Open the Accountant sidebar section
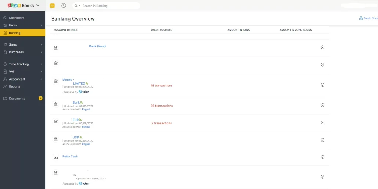The image size is (378, 189). (23, 79)
